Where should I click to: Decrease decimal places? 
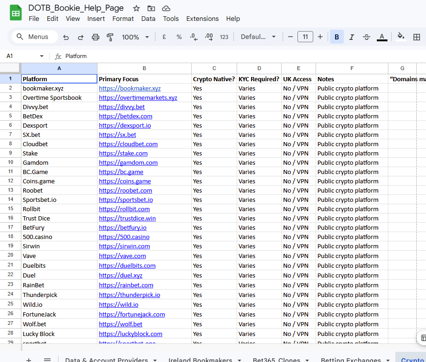194,37
